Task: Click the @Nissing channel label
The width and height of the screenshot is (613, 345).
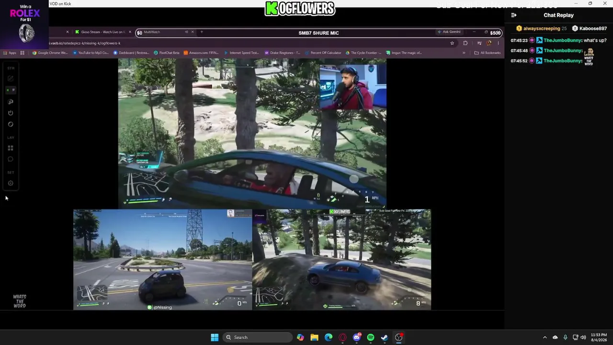Action: point(160,307)
